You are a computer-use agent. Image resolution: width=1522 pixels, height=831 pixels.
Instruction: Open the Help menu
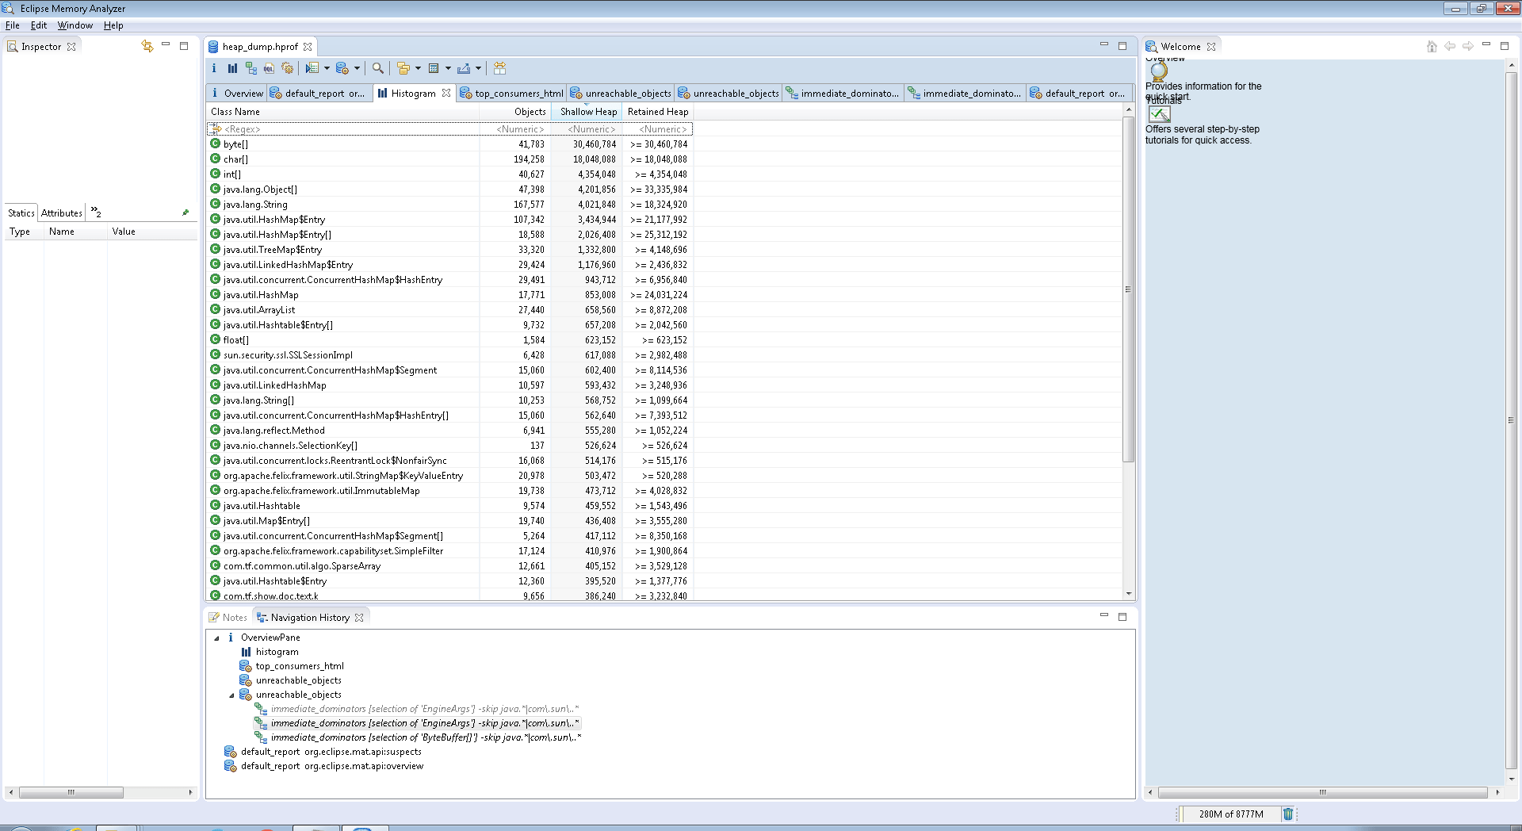tap(113, 25)
